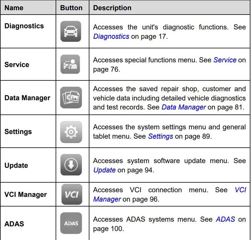Click the ADAS icon button
Image resolution: width=251 pixels, height=240 pixels.
tap(71, 223)
